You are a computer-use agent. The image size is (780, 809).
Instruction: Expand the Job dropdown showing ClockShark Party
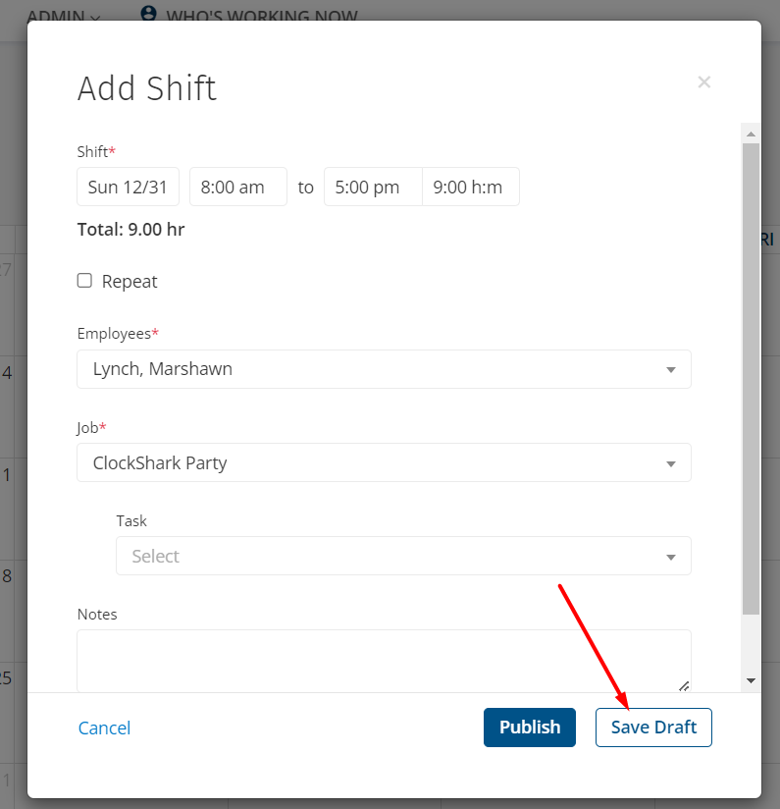point(384,462)
